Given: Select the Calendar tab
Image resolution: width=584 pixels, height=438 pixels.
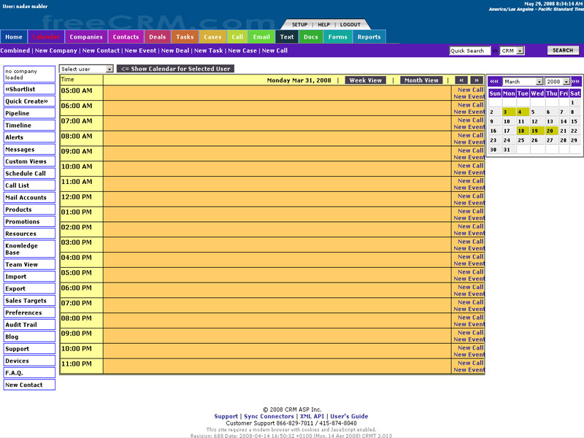Looking at the screenshot, I should point(46,37).
